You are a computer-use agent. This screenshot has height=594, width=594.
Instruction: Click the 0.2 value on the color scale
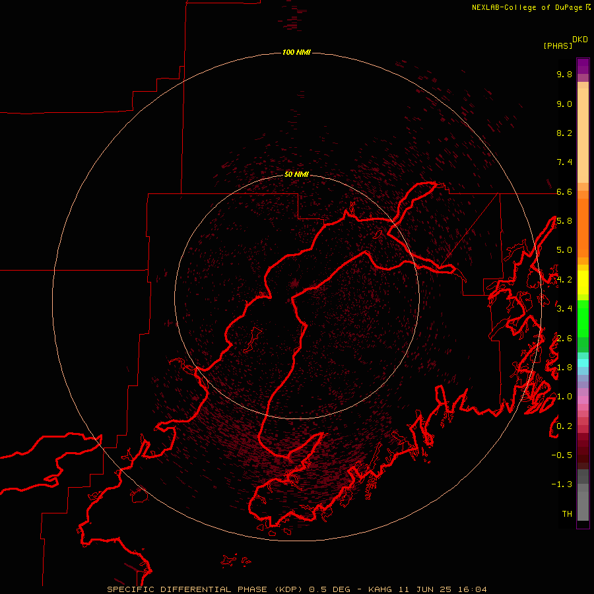point(564,426)
